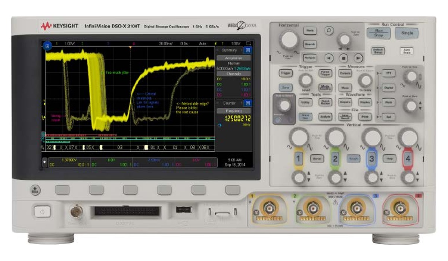This screenshot has width=448, height=261.
Task: Click the Trigger Level knob
Action: (x=306, y=80)
